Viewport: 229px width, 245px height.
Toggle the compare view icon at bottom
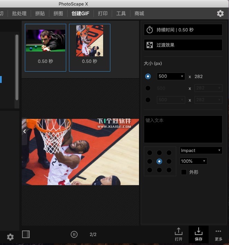(x=26, y=234)
